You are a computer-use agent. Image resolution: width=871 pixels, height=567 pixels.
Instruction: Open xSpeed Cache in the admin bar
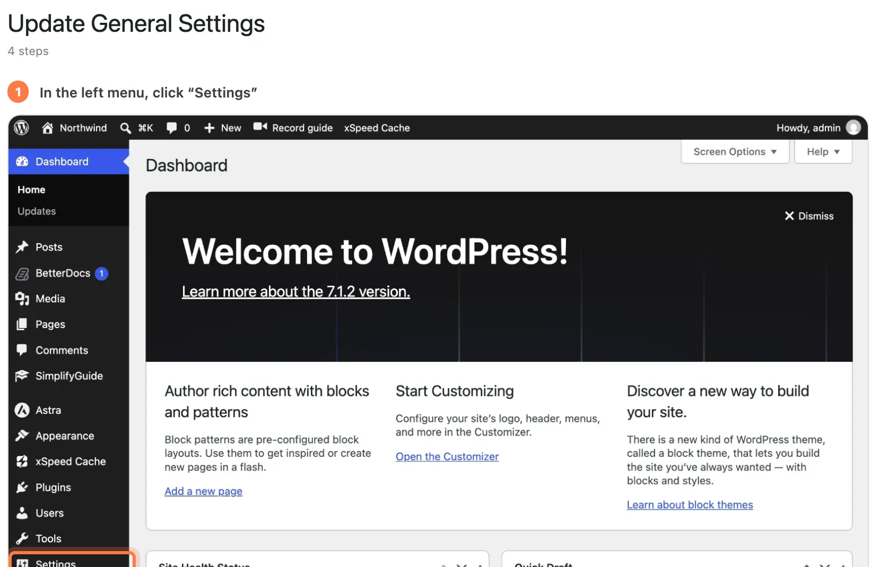pos(377,128)
